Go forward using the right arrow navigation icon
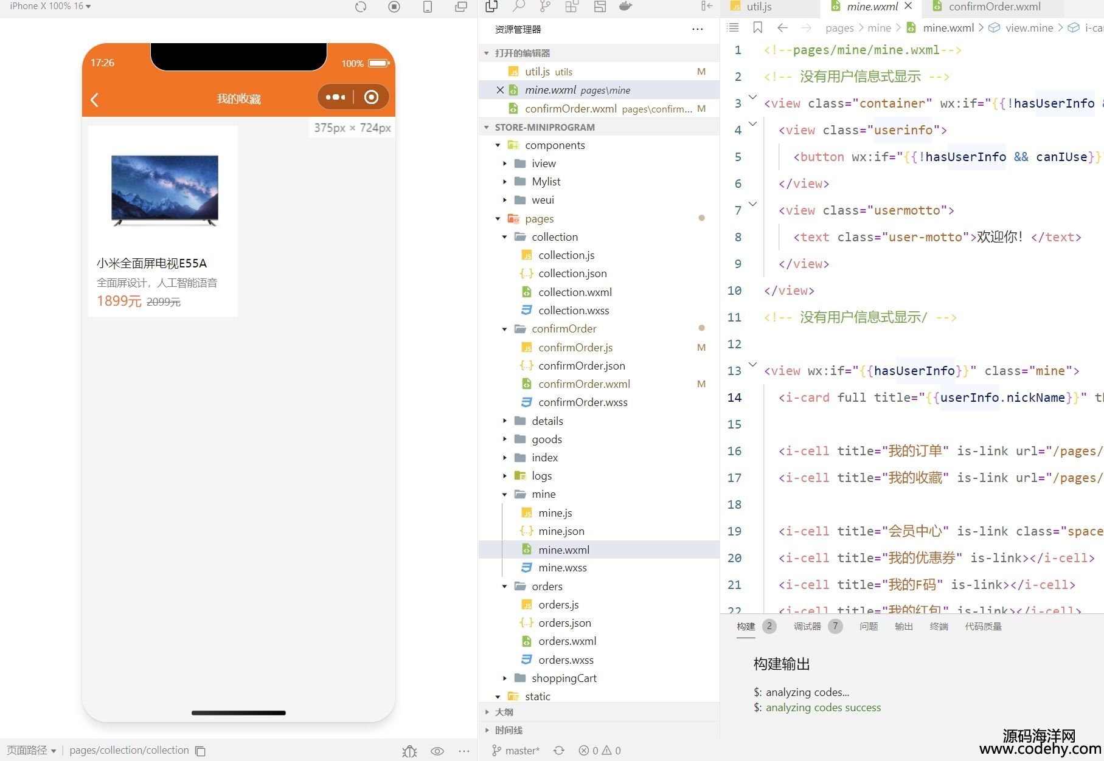Image resolution: width=1104 pixels, height=761 pixels. point(806,27)
